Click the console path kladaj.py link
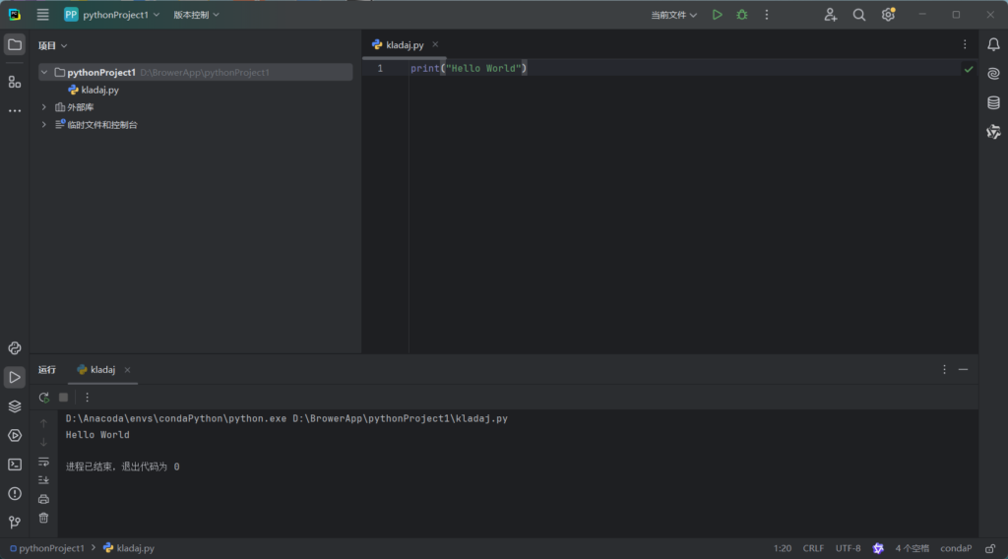1008x559 pixels. tap(400, 418)
